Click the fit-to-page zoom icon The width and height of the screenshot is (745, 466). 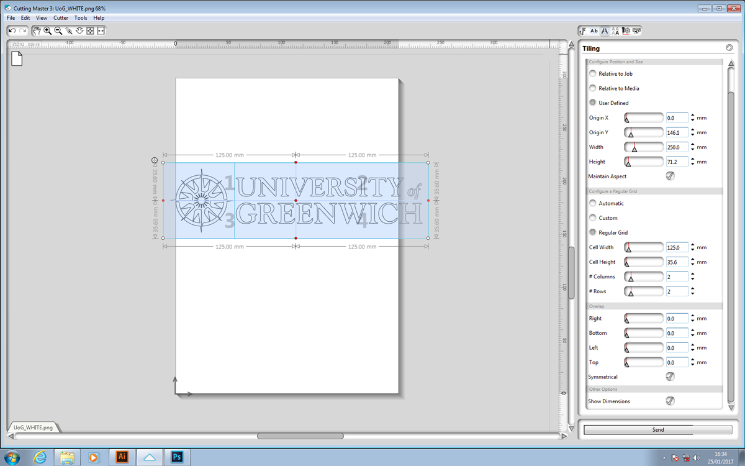click(90, 30)
